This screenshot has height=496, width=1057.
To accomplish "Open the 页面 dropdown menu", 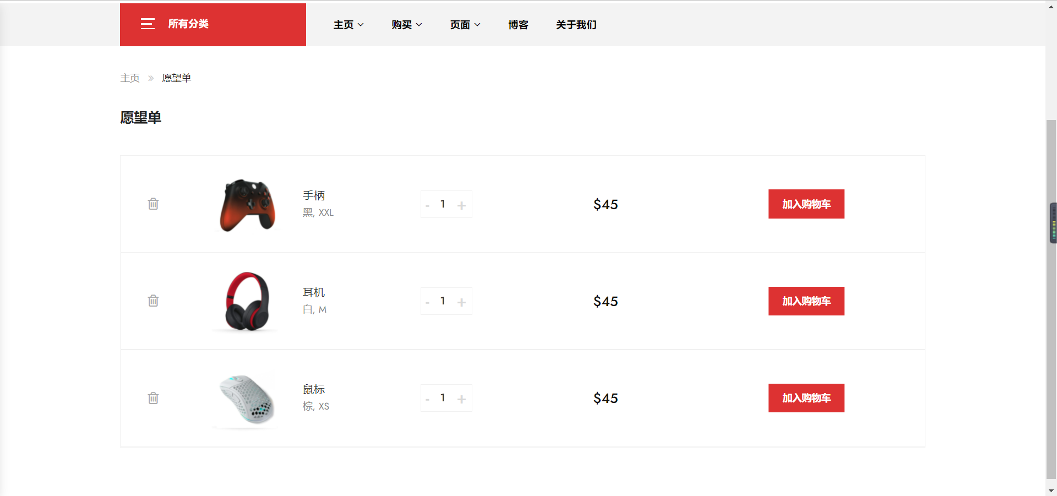I will coord(465,25).
